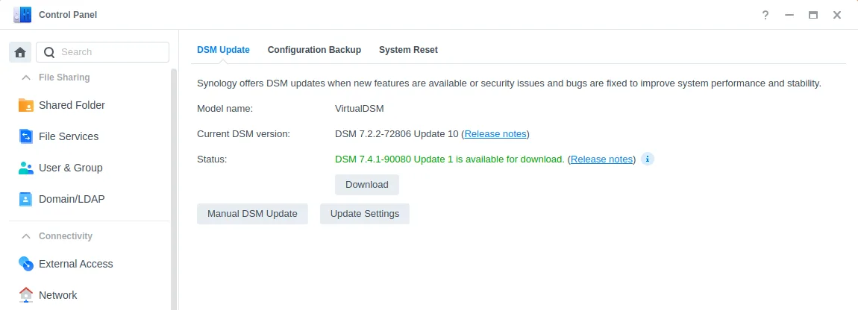Click the 'Connectivity' section heading text

click(66, 236)
